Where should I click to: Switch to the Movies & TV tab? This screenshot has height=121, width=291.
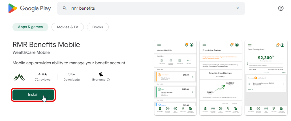point(67,27)
